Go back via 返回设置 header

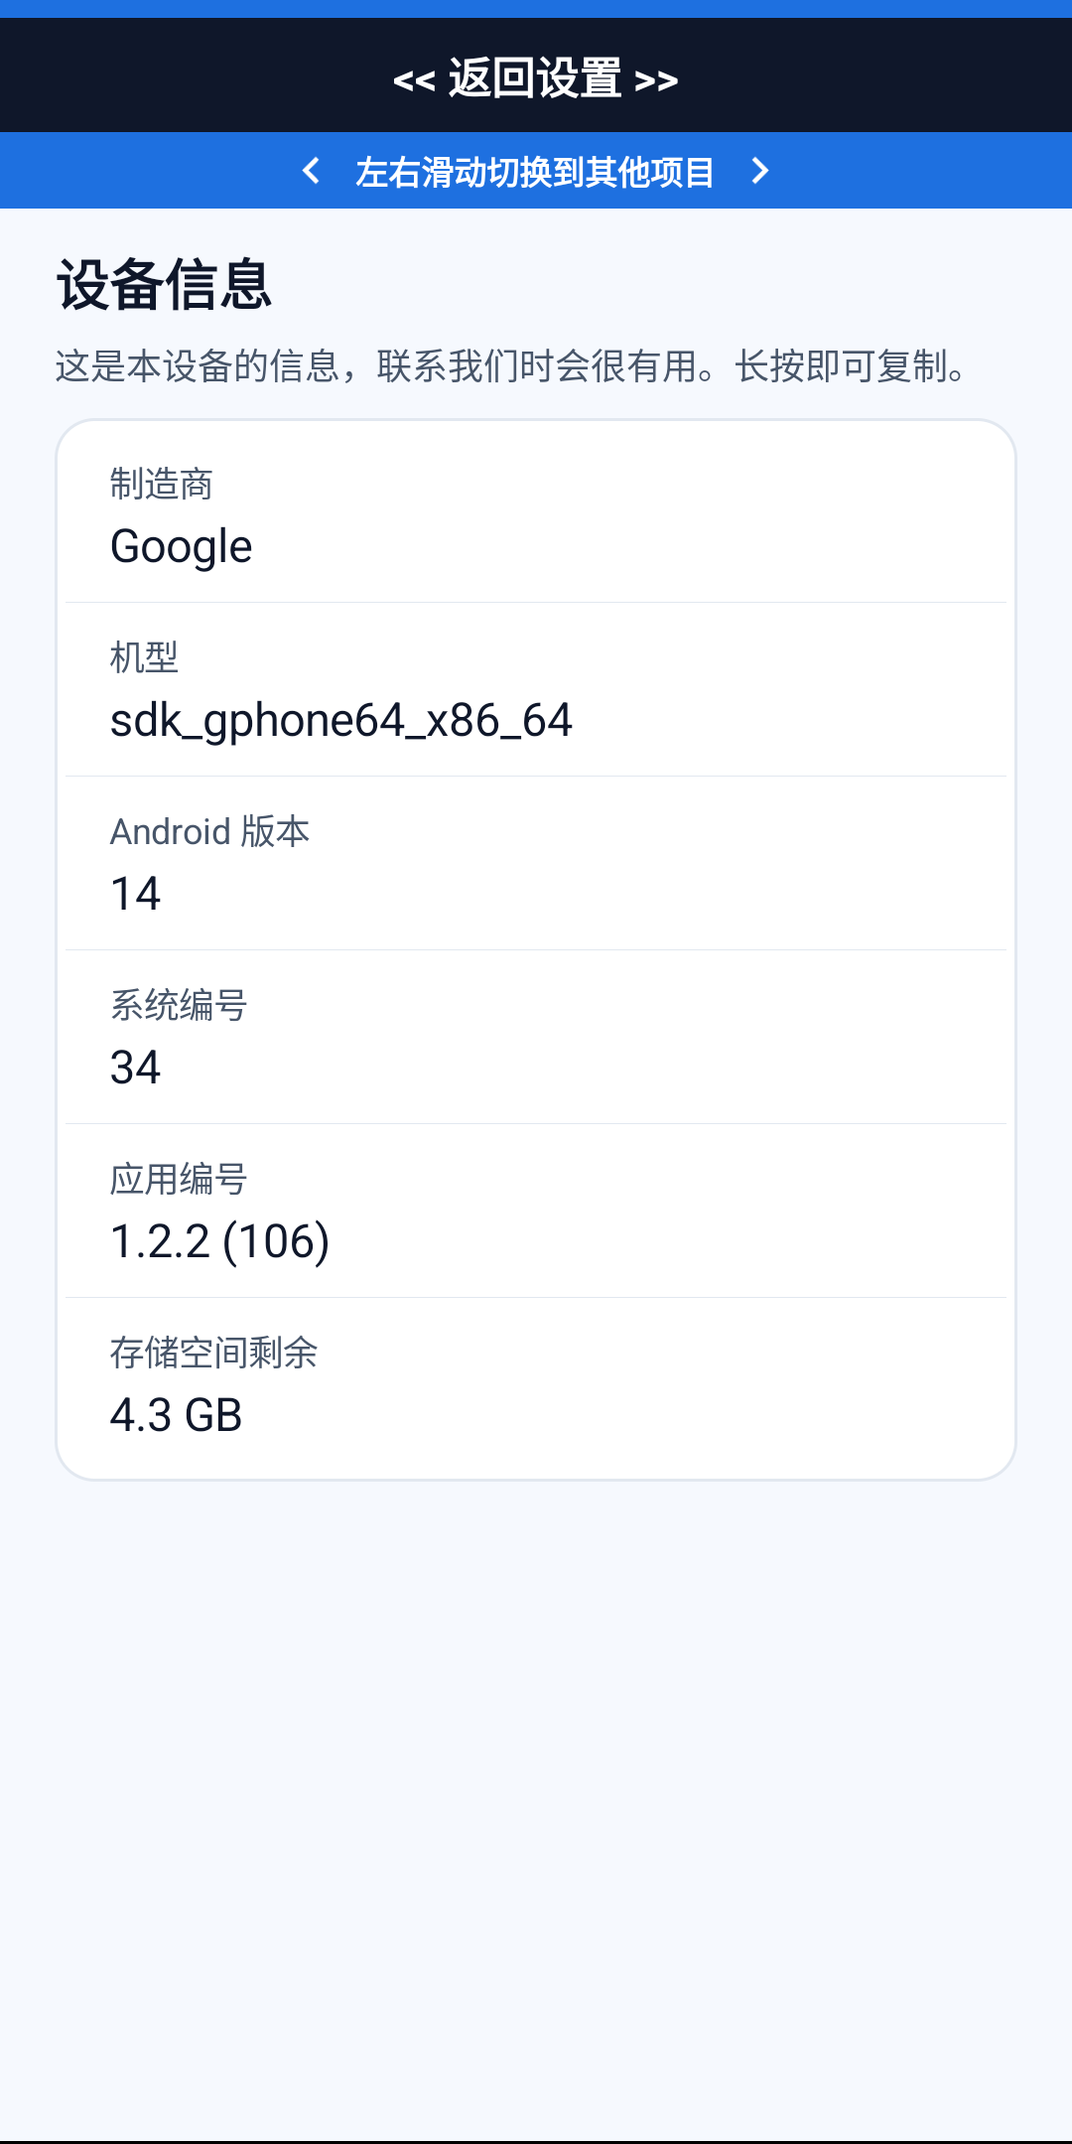pos(536,78)
